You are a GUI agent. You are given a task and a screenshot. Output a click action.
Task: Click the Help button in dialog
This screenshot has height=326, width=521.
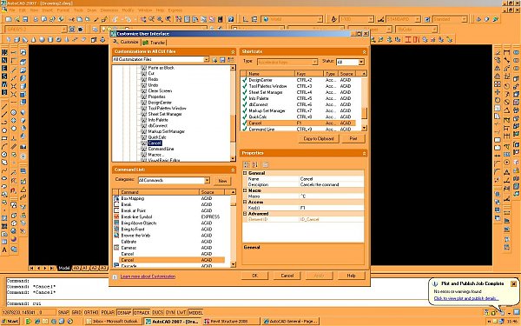tap(352, 276)
